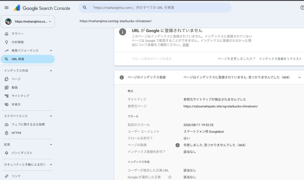Open the property selector dropdown
Viewport: 304px width, 180px height.
[28, 21]
